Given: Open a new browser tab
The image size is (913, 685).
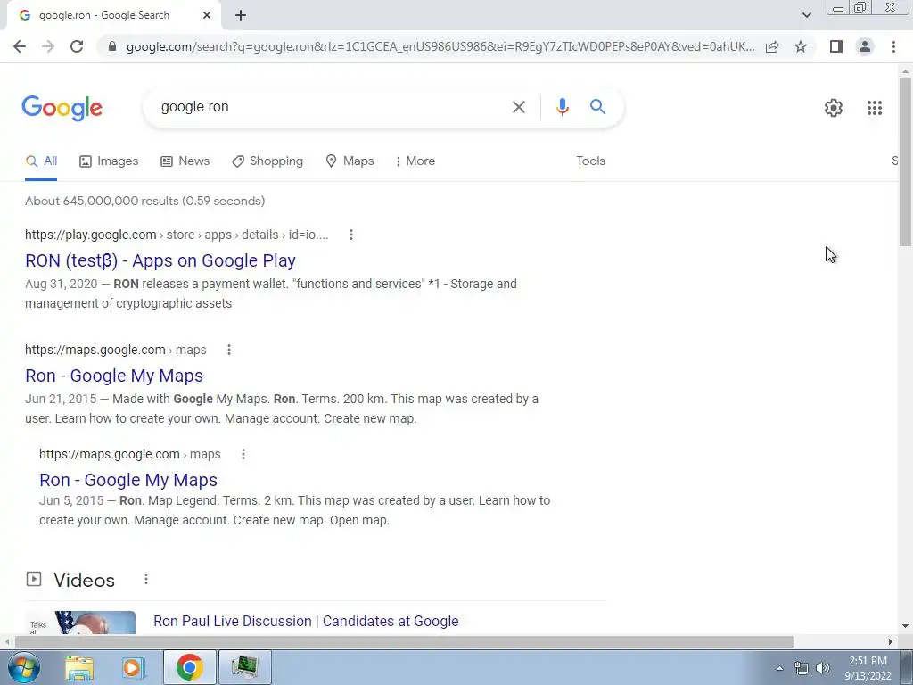Looking at the screenshot, I should pyautogui.click(x=241, y=15).
